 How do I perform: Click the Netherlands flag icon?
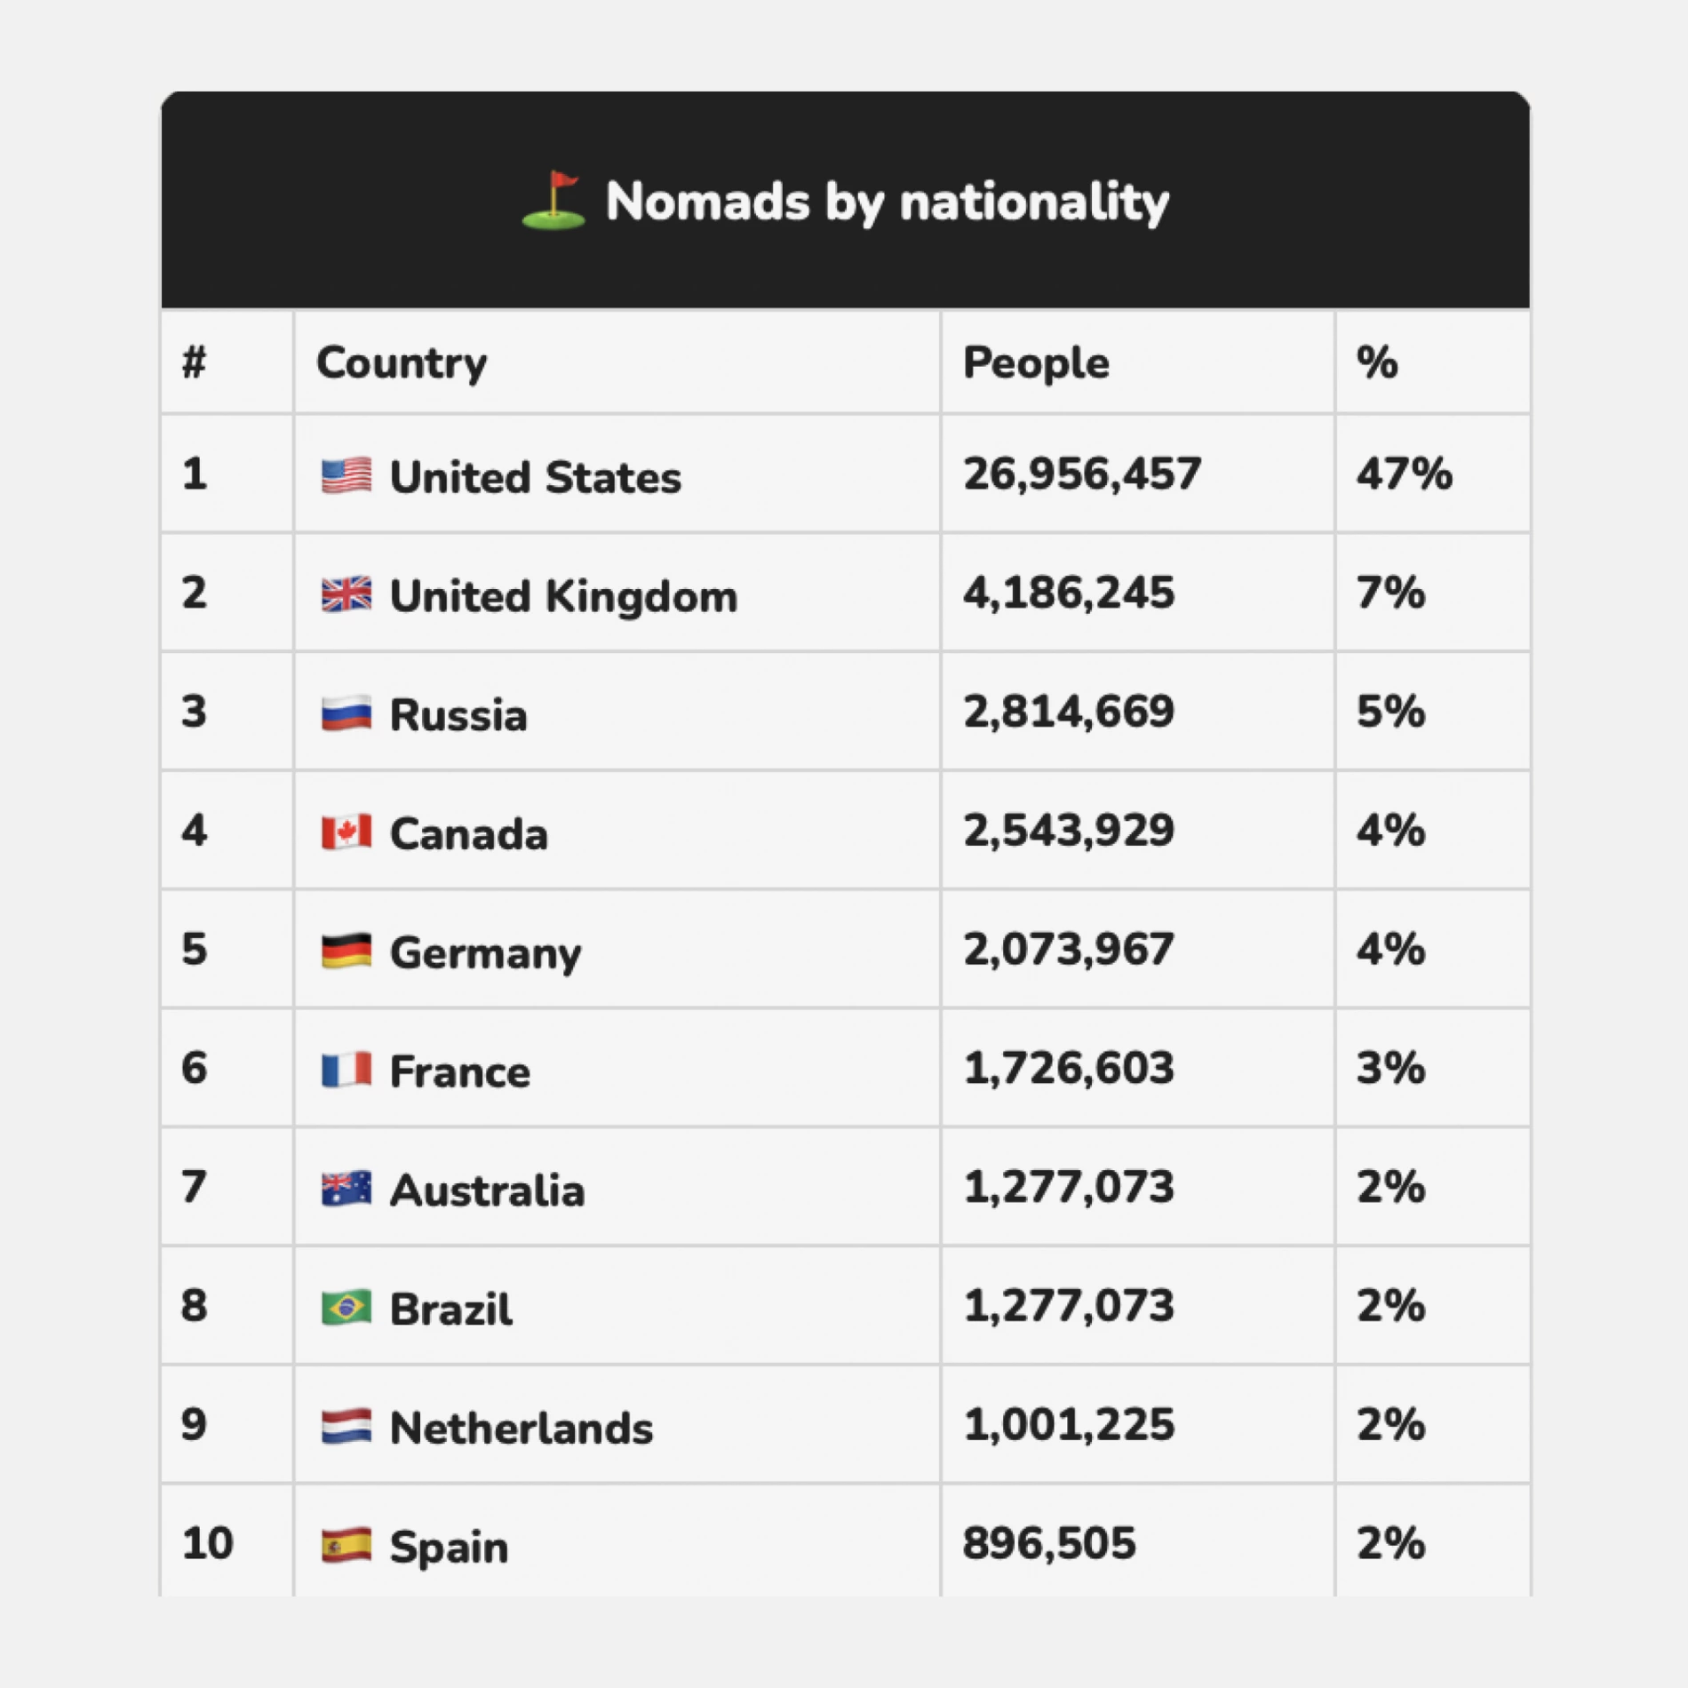click(346, 1427)
